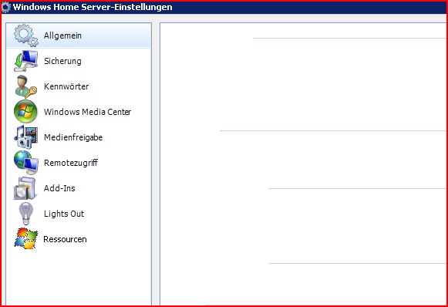
Task: Click the Allgemein gears icon
Action: pyautogui.click(x=26, y=35)
